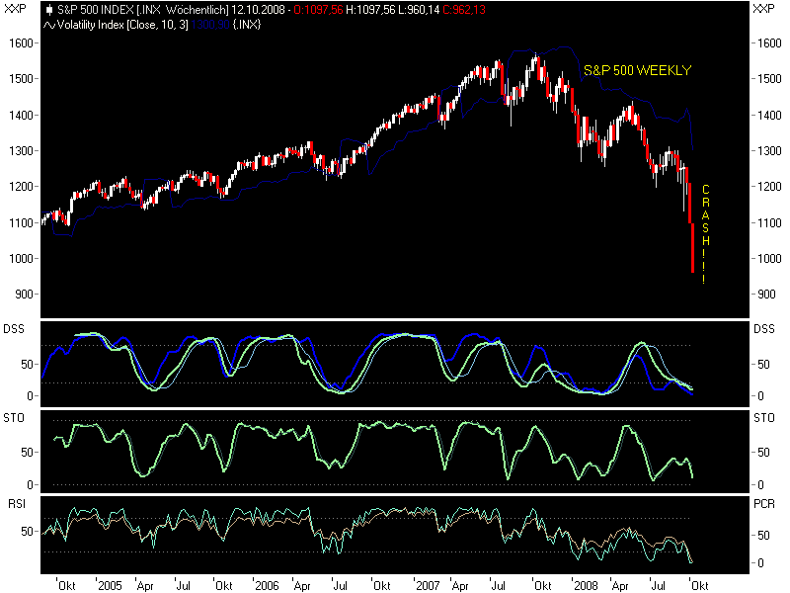Click the 1000 price label on right axis
This screenshot has width=790, height=593.
[x=769, y=259]
